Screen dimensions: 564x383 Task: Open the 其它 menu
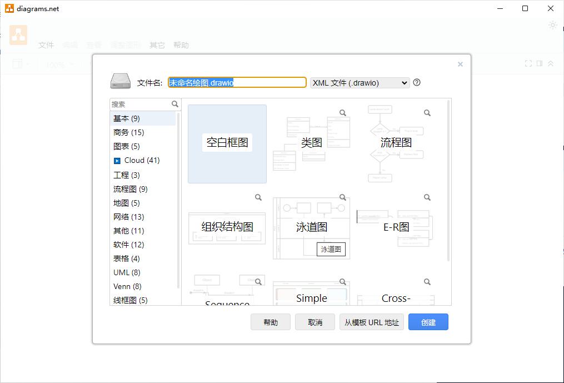click(157, 45)
